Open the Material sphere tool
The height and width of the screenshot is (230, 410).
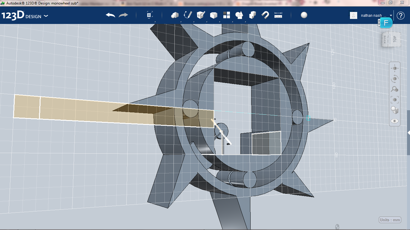(304, 15)
